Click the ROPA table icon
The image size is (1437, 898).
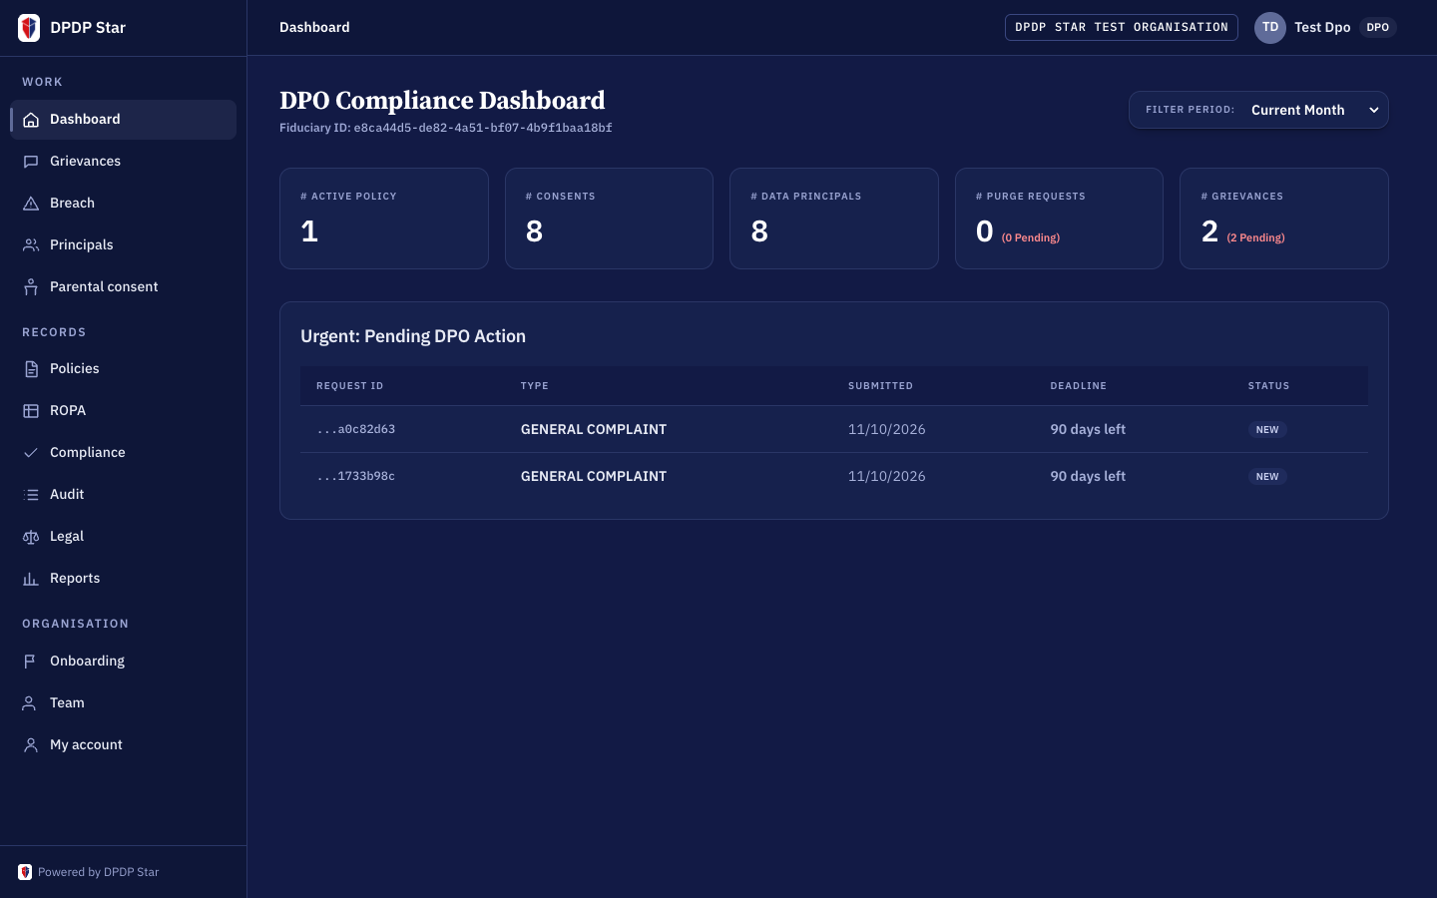[31, 411]
